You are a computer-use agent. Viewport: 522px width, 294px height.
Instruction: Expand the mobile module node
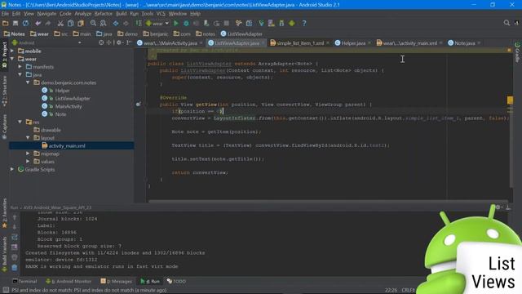12,51
